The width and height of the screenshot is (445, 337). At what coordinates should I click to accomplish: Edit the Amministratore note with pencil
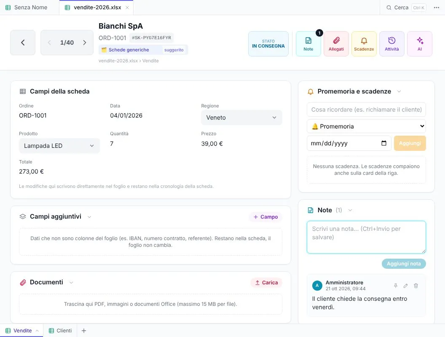click(x=405, y=286)
